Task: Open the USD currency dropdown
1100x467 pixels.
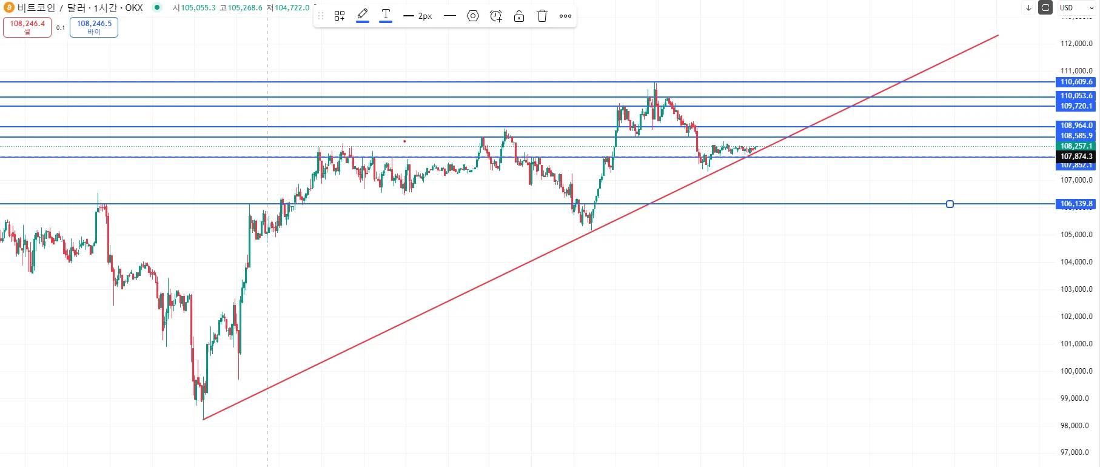Action: 1078,8
